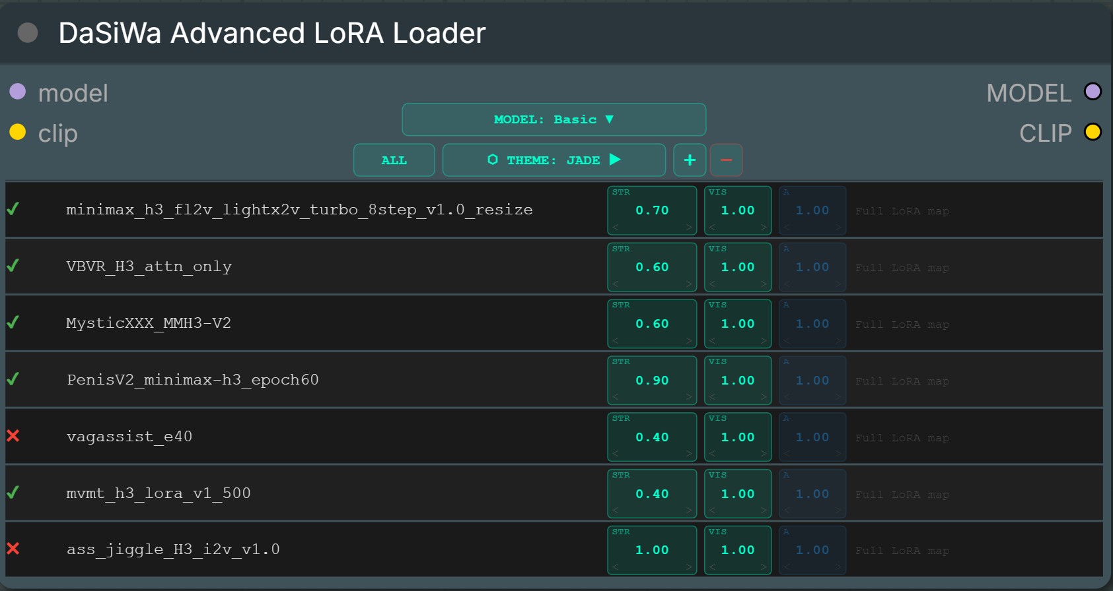
Task: Click Full LoRA map in the MysticXXX_MMH3-V2 row
Action: (x=902, y=325)
